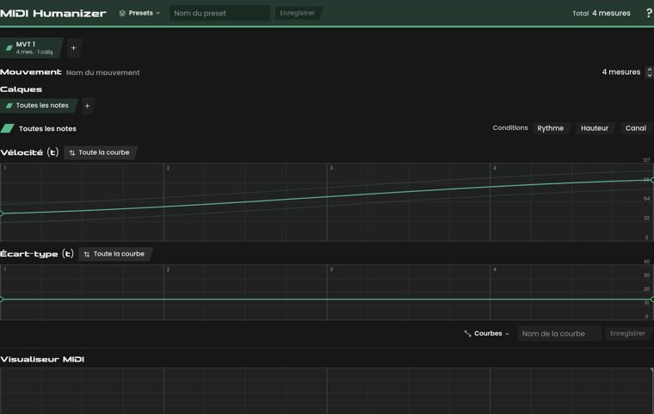Click the Nom du mouvement field

pyautogui.click(x=103, y=72)
